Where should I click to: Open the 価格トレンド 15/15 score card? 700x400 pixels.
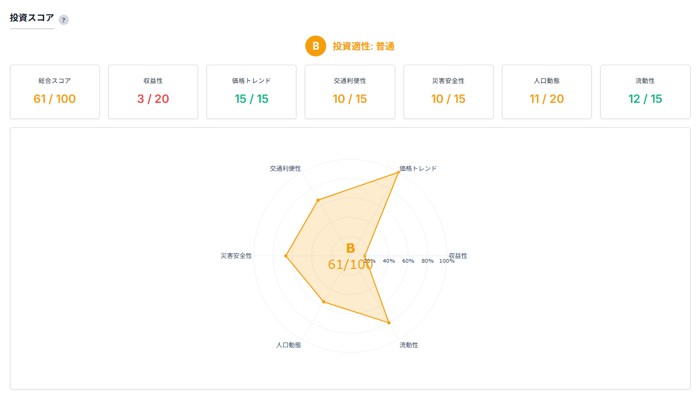pos(251,92)
